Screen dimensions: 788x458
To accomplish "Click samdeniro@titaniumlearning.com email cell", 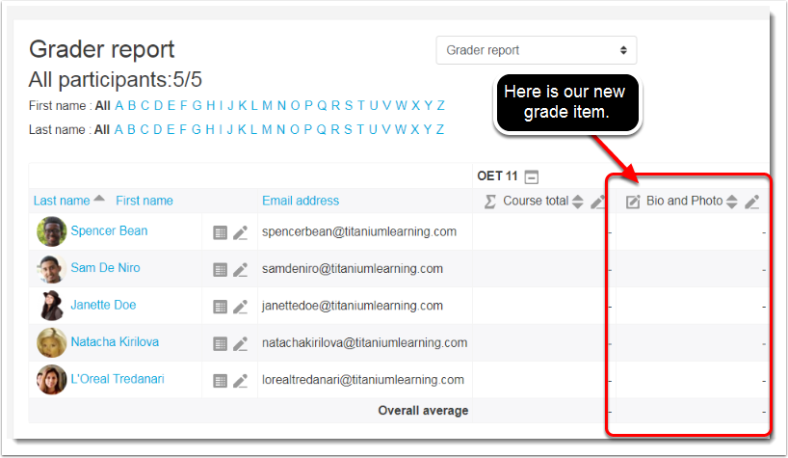I will coord(353,269).
